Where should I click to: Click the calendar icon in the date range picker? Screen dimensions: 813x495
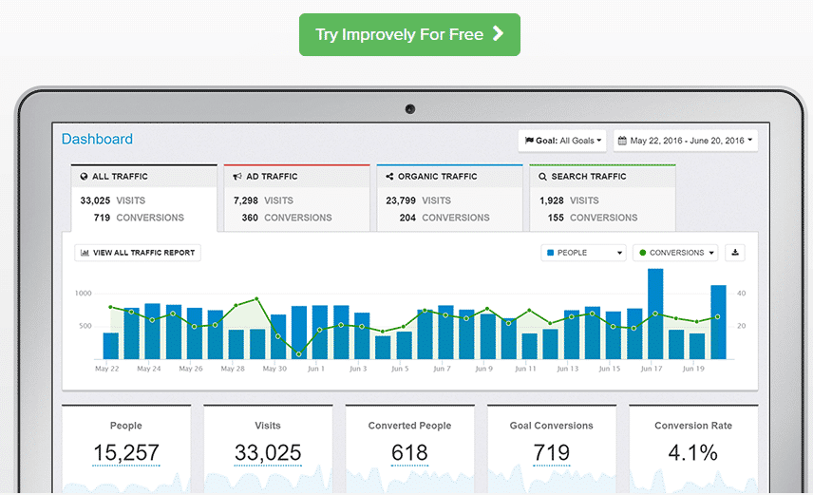click(x=622, y=141)
